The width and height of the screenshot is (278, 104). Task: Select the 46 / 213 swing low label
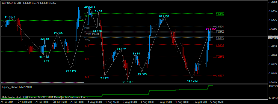tap(192, 81)
